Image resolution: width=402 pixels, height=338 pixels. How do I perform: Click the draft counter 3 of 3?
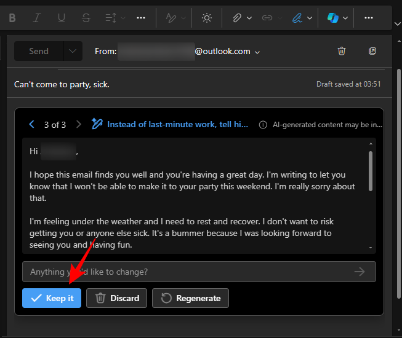pos(55,125)
